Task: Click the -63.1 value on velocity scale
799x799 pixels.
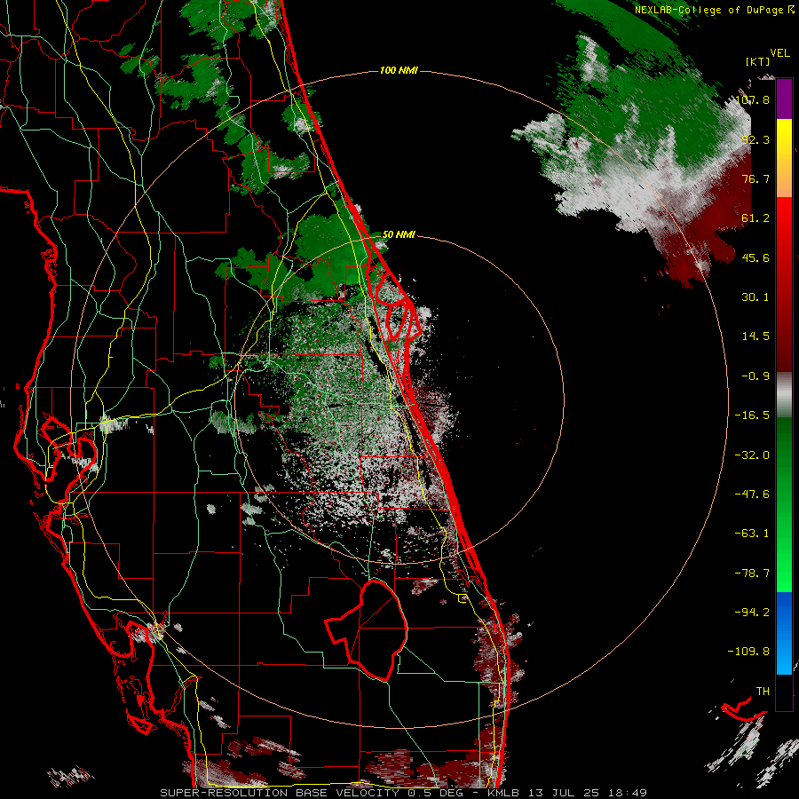Action: pyautogui.click(x=752, y=534)
